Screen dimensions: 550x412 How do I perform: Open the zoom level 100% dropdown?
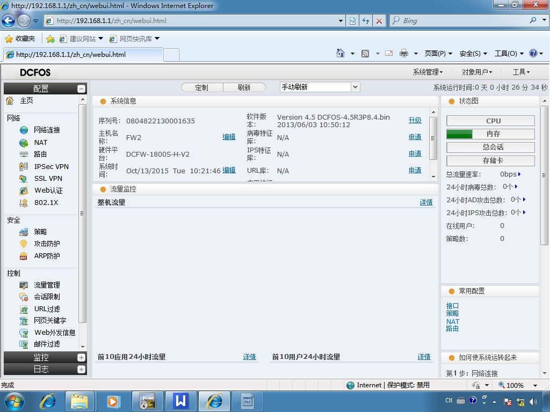pos(535,385)
